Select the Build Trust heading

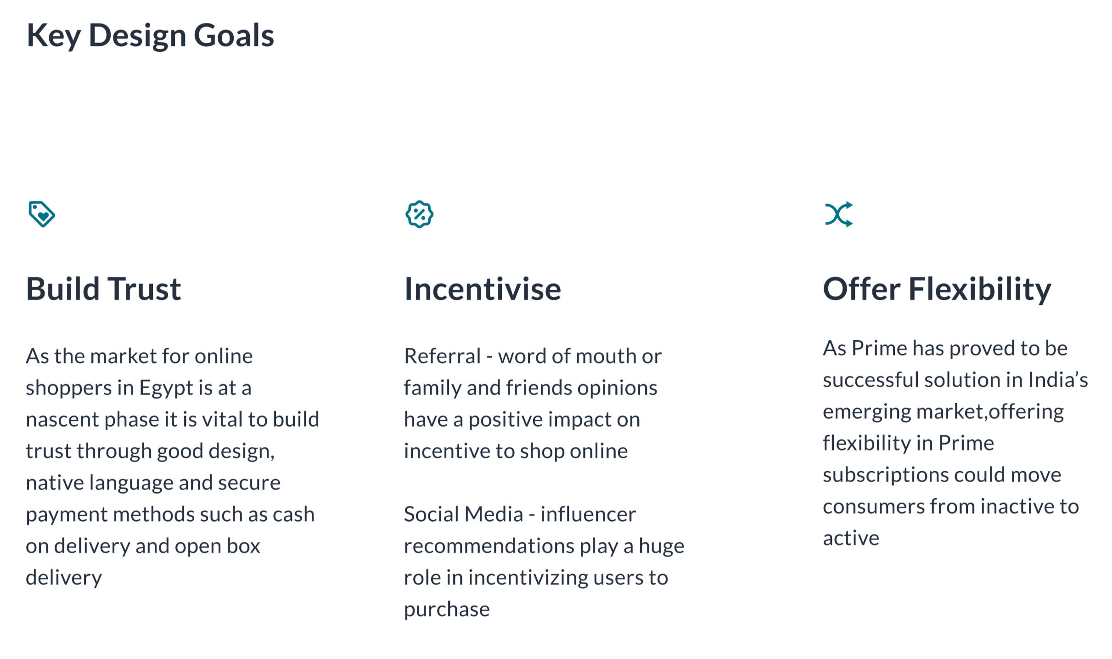(x=103, y=289)
